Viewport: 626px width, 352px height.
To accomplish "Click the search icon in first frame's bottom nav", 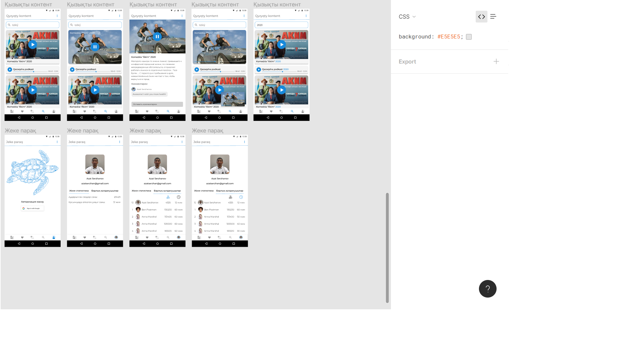I will [x=43, y=111].
